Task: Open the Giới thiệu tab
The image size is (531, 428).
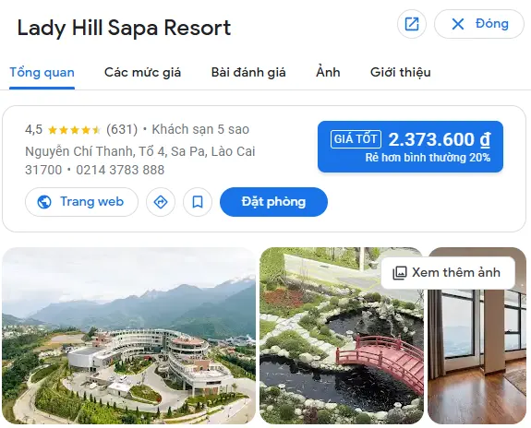Action: pos(400,72)
